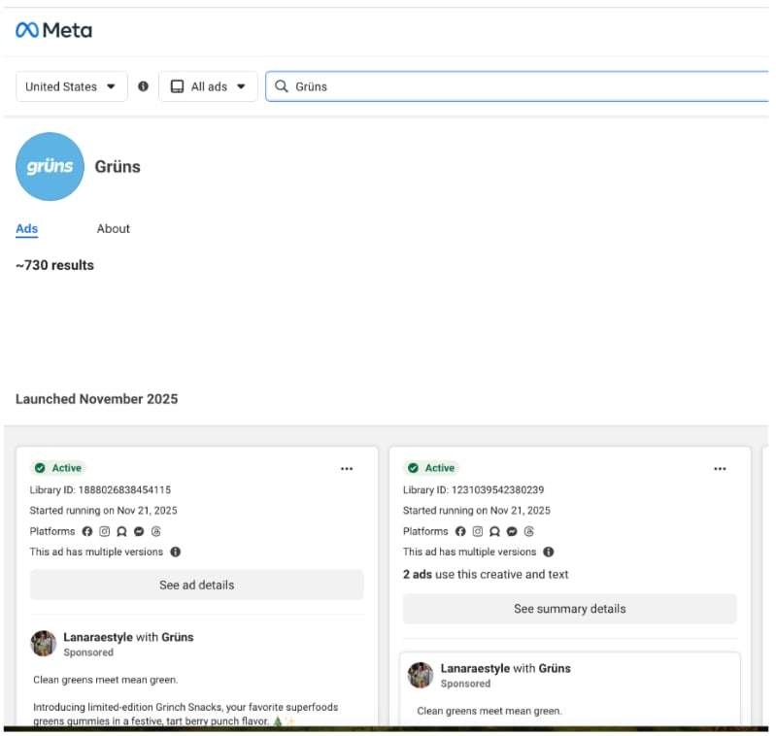Click multiple versions info icon on ad 1888026838454115

(175, 552)
